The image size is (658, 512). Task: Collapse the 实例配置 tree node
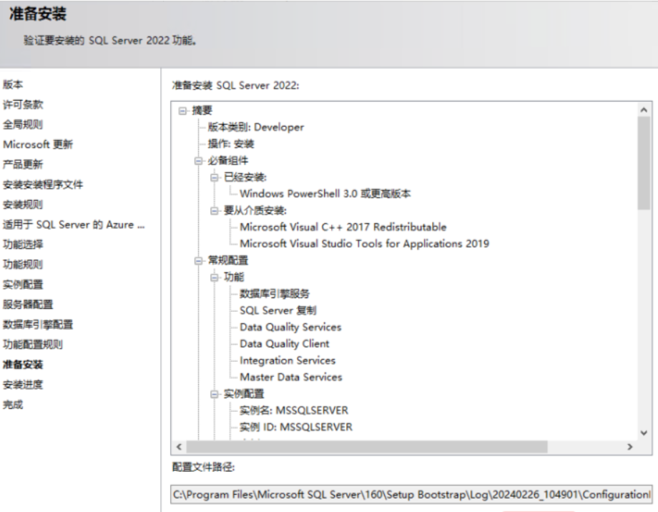pos(215,394)
